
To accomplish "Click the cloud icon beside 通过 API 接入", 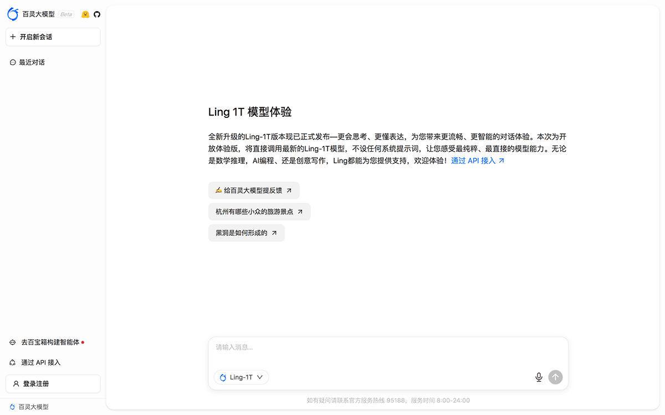I will coord(12,362).
